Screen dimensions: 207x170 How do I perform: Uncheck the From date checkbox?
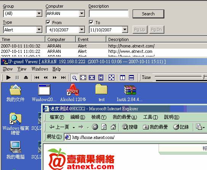pyautogui.click(x=48, y=22)
